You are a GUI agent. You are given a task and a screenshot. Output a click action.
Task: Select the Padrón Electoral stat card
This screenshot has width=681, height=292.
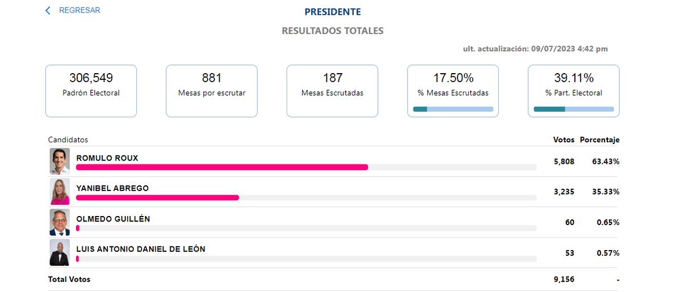[91, 91]
